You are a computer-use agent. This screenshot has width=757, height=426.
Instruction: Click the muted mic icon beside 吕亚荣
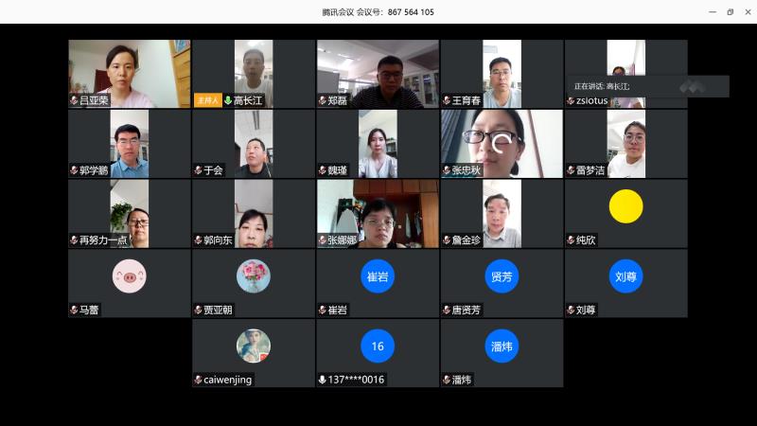point(74,100)
